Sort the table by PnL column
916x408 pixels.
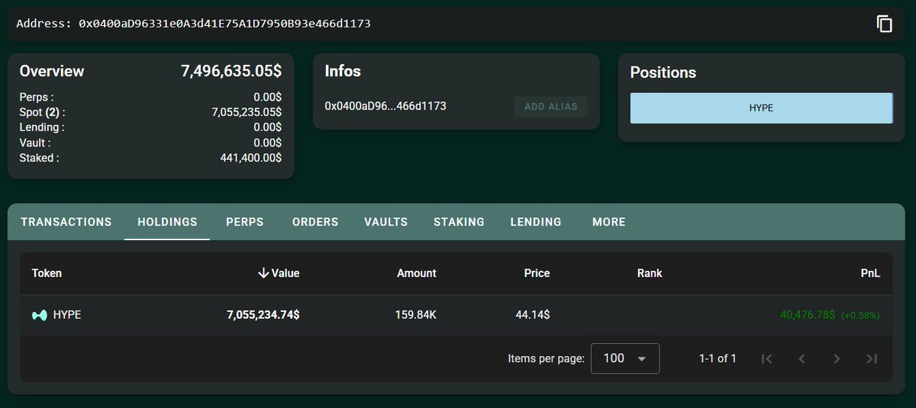click(x=871, y=273)
